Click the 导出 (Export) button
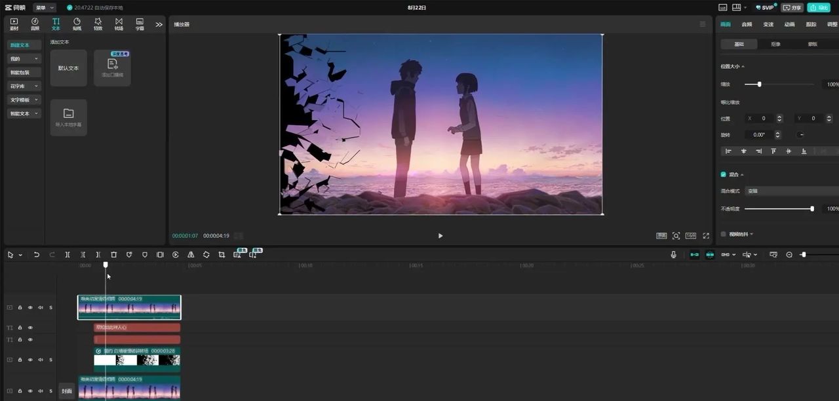839x401 pixels. click(818, 8)
